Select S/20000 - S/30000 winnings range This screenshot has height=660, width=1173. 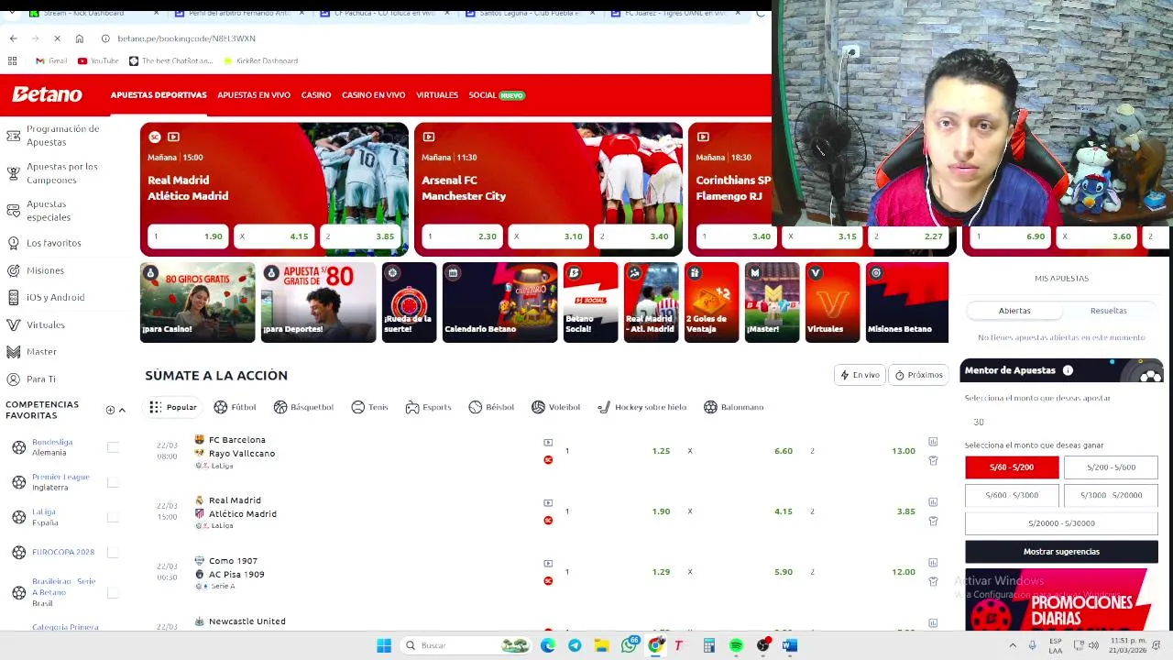tap(1061, 523)
